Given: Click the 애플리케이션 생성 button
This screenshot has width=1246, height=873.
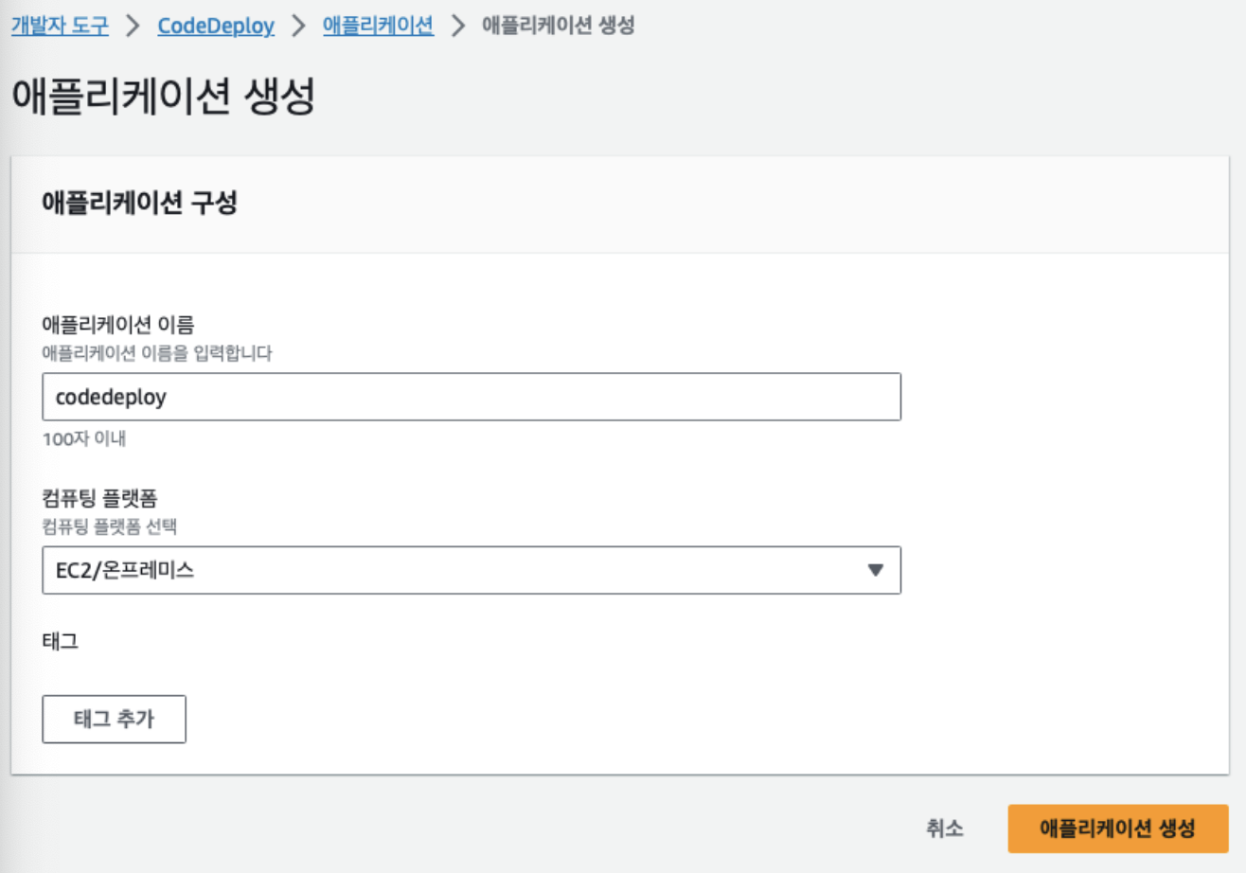Looking at the screenshot, I should [1118, 828].
